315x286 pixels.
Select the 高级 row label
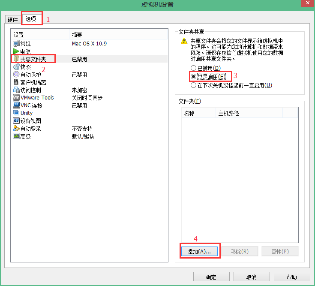pyautogui.click(x=26, y=136)
